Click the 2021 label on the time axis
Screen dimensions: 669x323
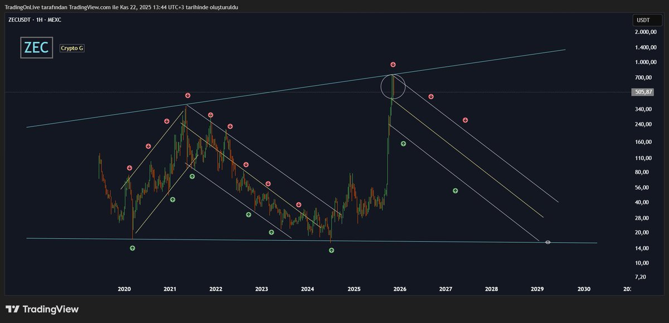[170, 290]
